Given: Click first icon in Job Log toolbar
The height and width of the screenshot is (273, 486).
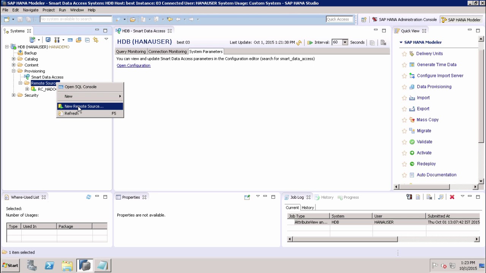Looking at the screenshot, I should click(x=409, y=197).
